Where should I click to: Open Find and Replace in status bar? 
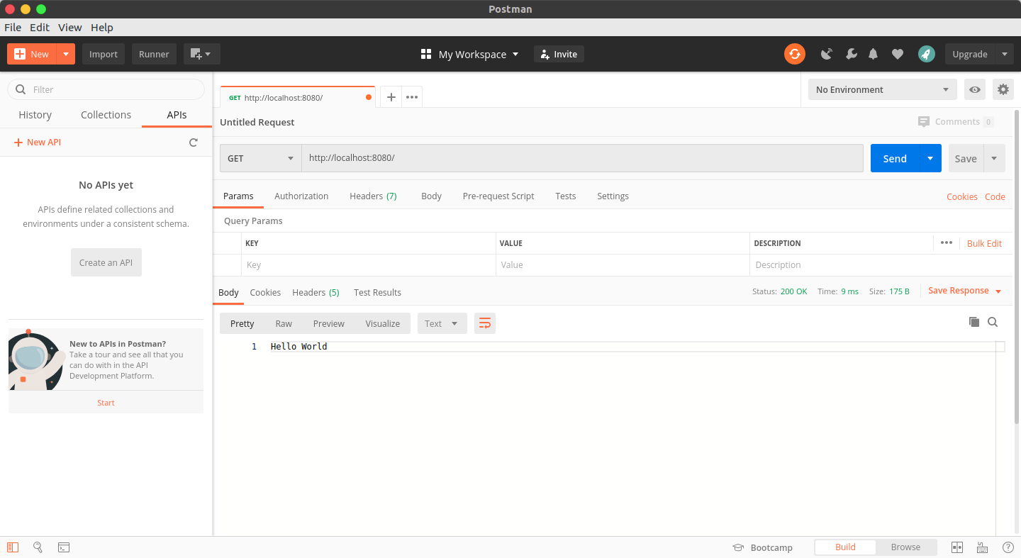[38, 547]
